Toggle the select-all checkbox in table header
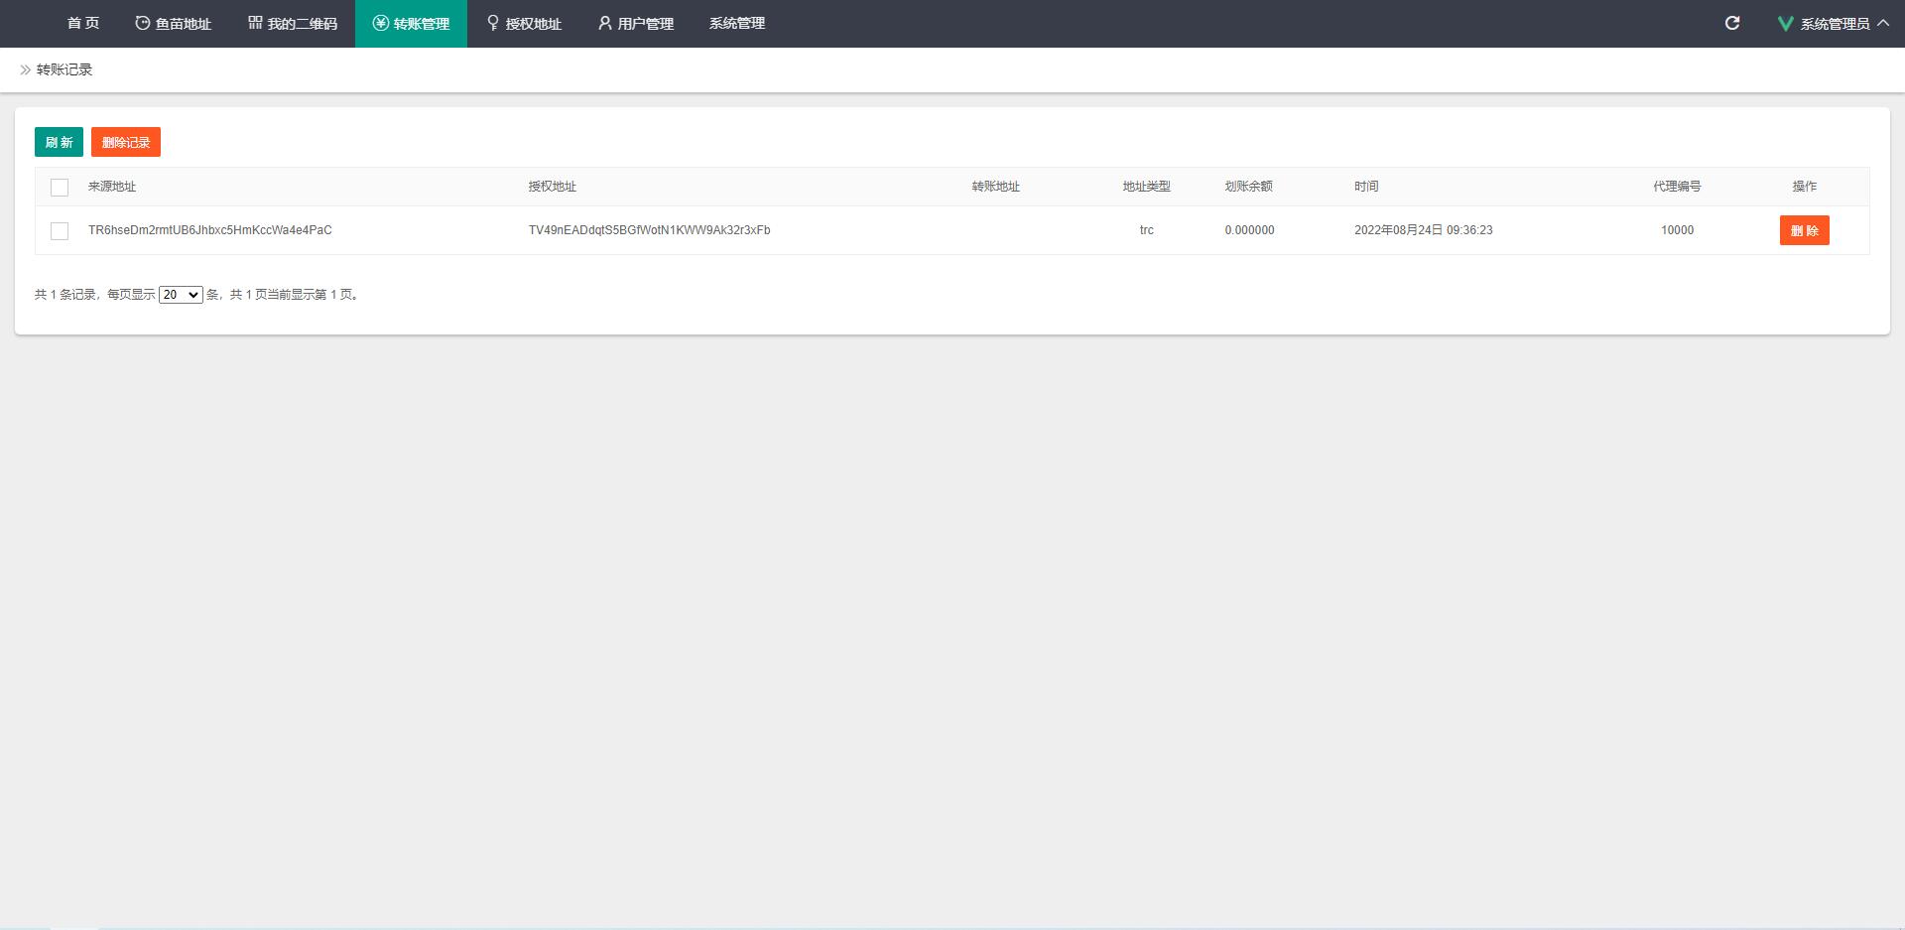The height and width of the screenshot is (930, 1905). (x=60, y=188)
